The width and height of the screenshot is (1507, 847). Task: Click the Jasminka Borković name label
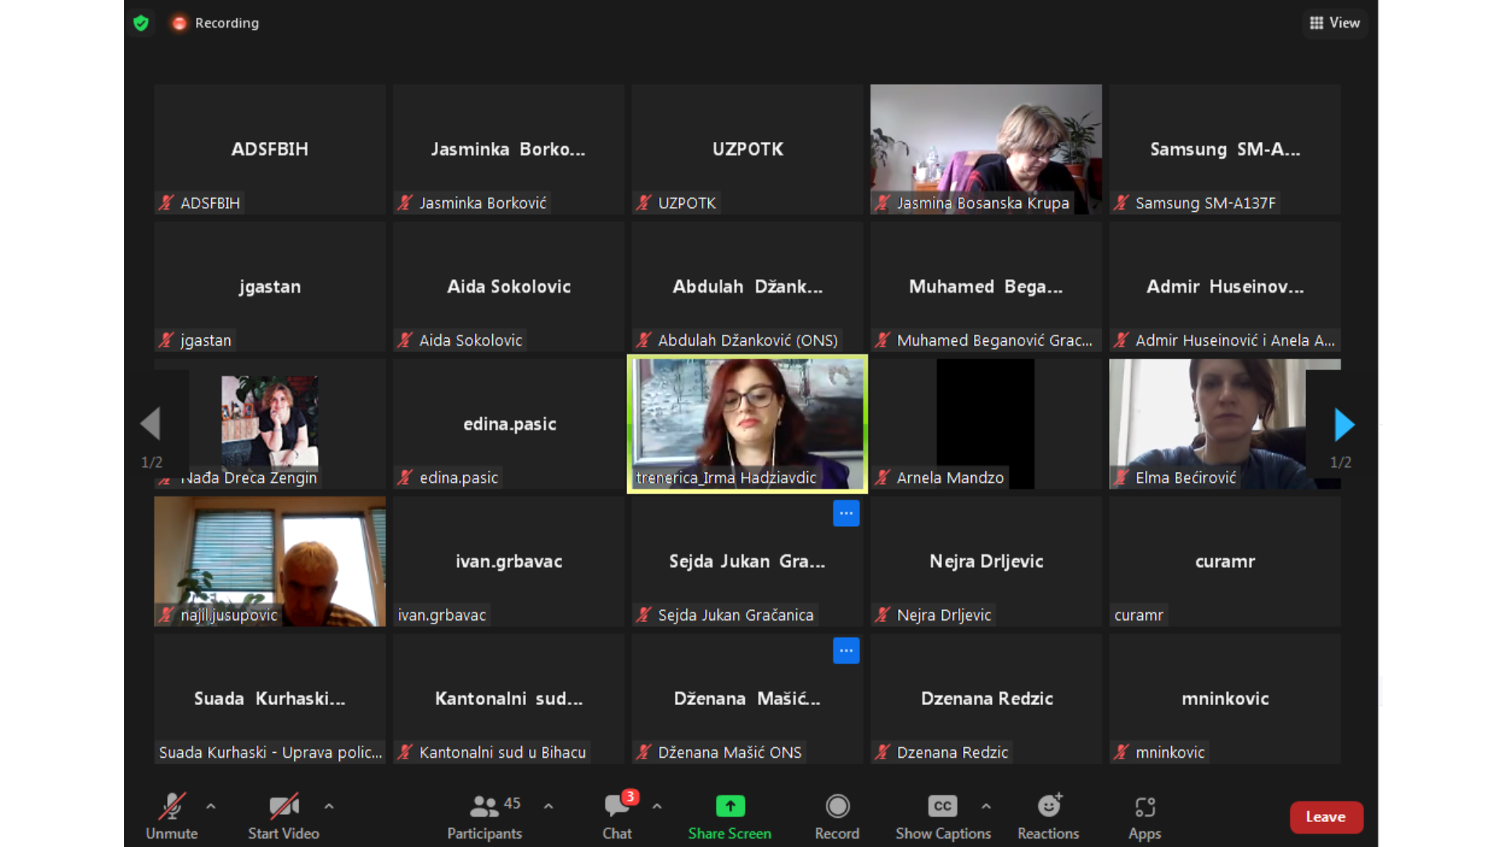point(483,203)
